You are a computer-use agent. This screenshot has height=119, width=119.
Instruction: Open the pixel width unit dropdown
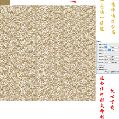(x=115, y=47)
